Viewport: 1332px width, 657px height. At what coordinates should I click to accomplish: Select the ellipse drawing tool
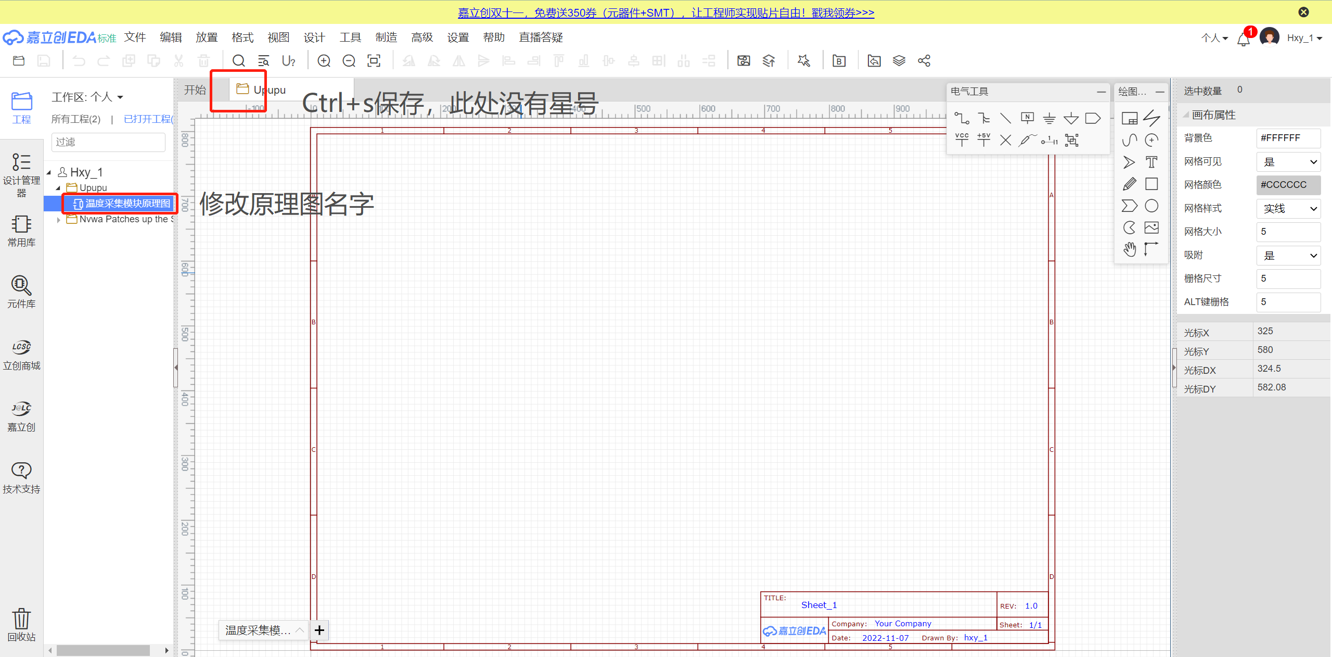click(x=1151, y=206)
